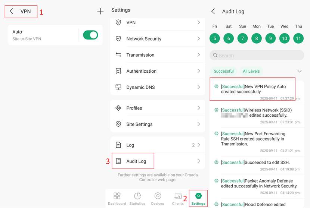Select Thursday the 11th in date row
The image size is (310, 208).
click(298, 38)
